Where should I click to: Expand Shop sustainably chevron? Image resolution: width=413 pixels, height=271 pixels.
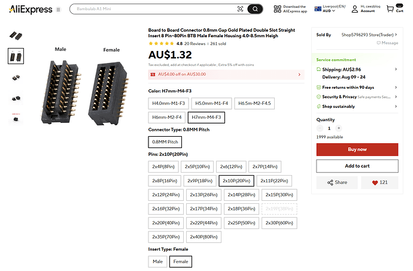click(x=396, y=106)
